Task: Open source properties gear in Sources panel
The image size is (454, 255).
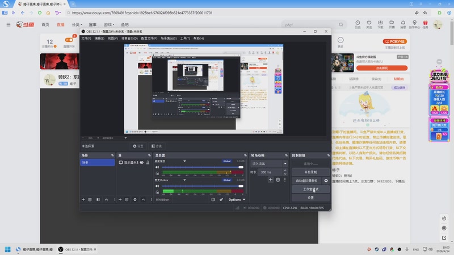Action: 134,199
